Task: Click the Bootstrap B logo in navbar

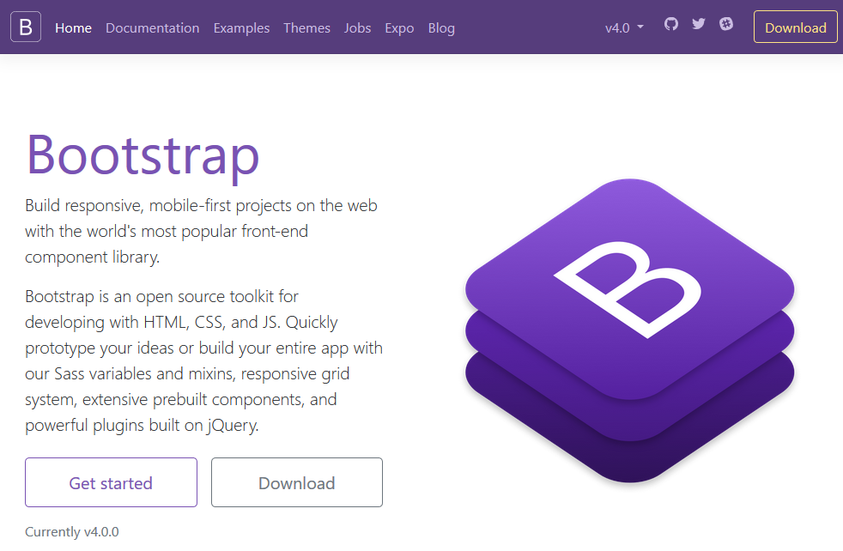Action: coord(26,27)
